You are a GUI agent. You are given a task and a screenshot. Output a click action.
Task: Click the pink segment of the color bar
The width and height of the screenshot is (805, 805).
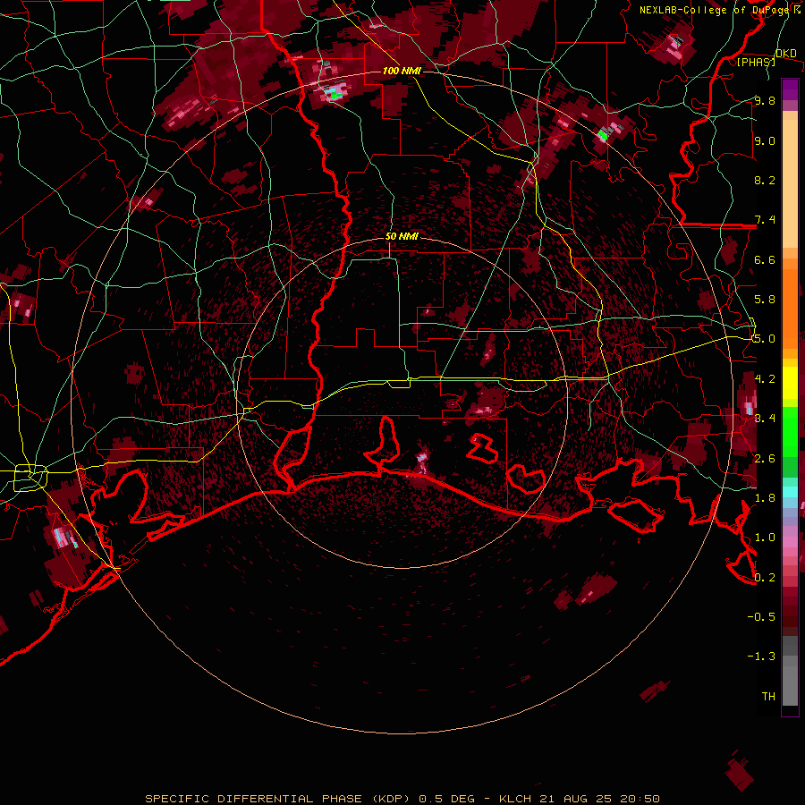coord(790,544)
